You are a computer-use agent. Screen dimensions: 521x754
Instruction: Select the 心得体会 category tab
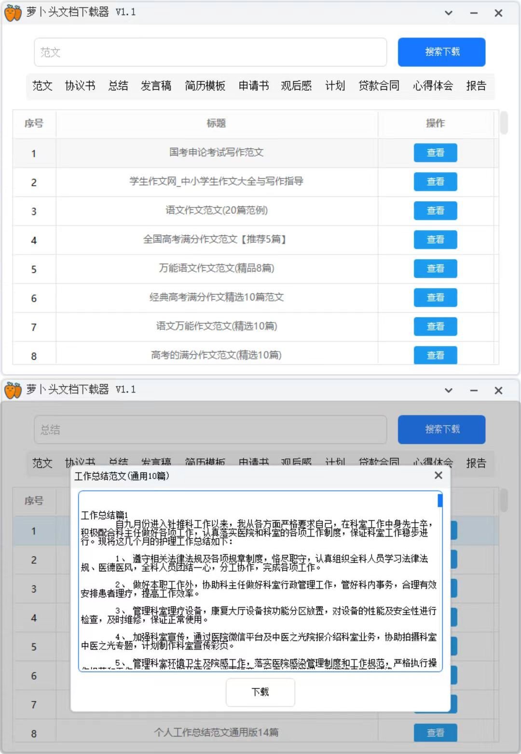point(433,85)
